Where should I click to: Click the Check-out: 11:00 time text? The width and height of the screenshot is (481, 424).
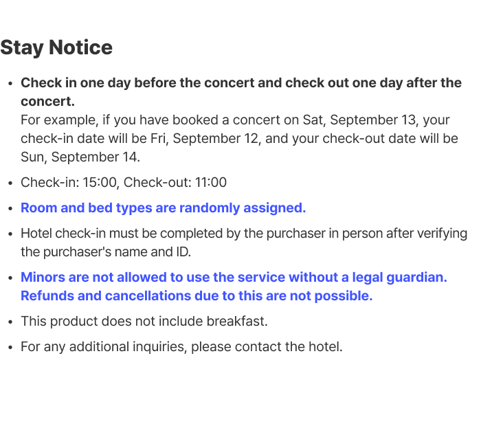point(175,182)
